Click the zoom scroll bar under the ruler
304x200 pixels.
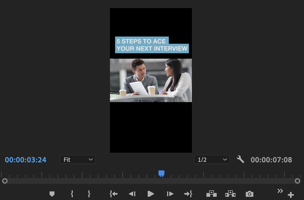coord(151,181)
